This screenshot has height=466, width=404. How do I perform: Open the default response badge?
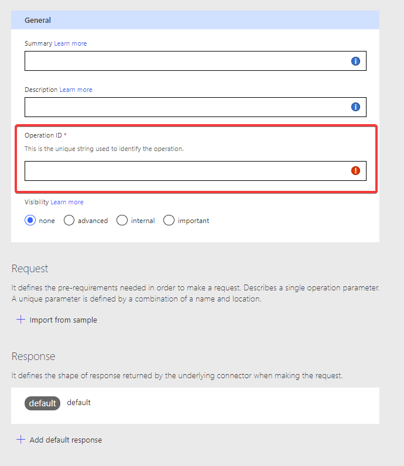42,403
